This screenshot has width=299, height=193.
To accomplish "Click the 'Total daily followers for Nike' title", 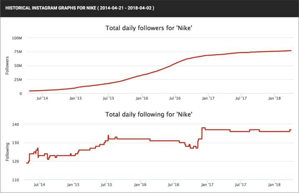I will pyautogui.click(x=149, y=28).
